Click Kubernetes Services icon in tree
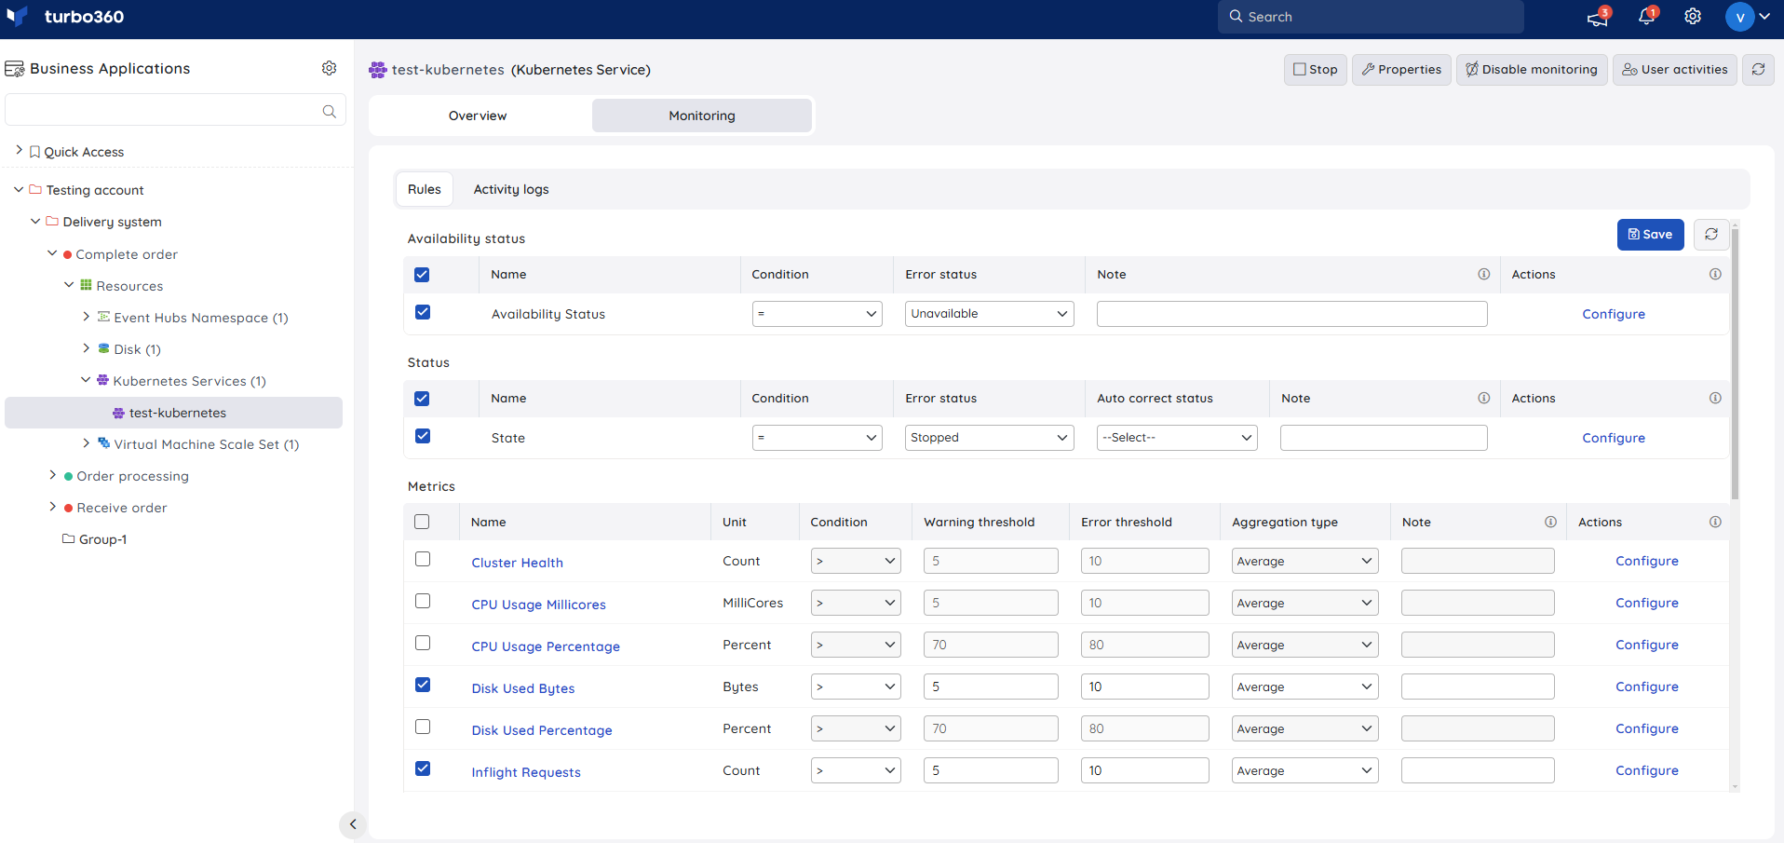The image size is (1784, 843). point(102,380)
